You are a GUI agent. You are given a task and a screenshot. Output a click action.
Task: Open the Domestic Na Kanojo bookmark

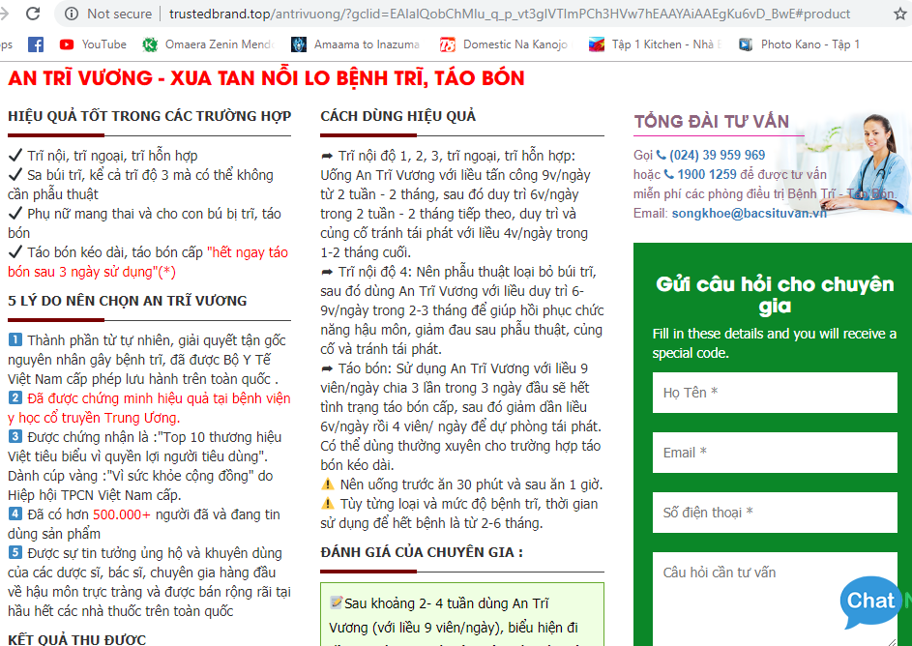506,44
